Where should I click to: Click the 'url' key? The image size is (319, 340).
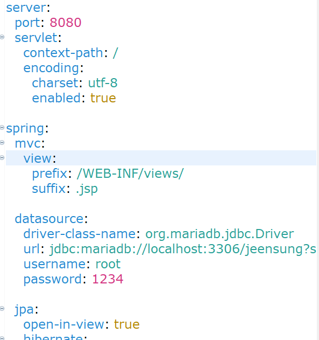32,249
